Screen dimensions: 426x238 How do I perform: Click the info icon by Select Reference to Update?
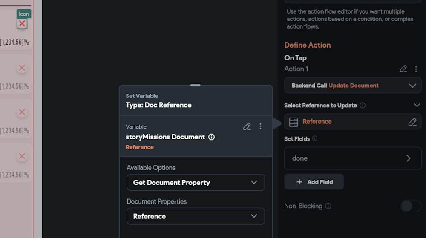pos(363,105)
